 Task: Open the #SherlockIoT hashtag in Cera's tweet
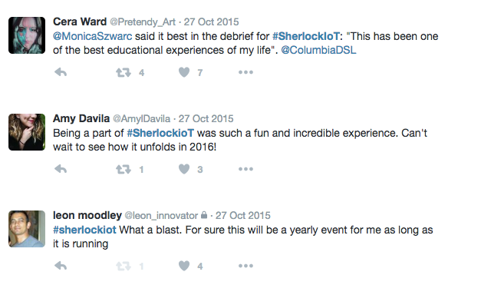306,36
